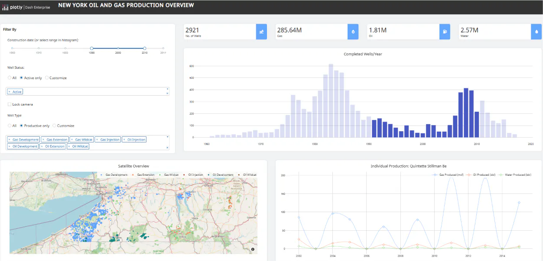Click the Water droplet icon

(536, 32)
